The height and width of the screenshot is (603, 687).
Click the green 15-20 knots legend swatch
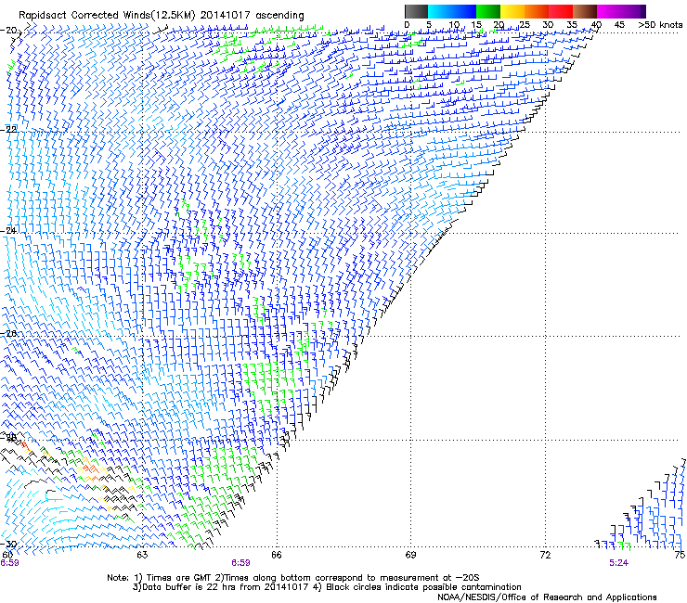click(x=488, y=11)
